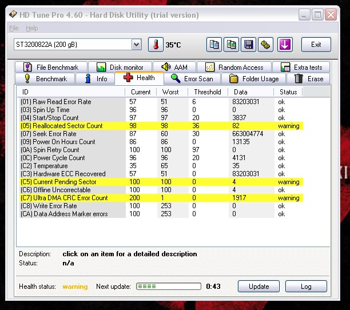Switch to the Folder Usage tab
The height and width of the screenshot is (310, 350).
(x=253, y=79)
